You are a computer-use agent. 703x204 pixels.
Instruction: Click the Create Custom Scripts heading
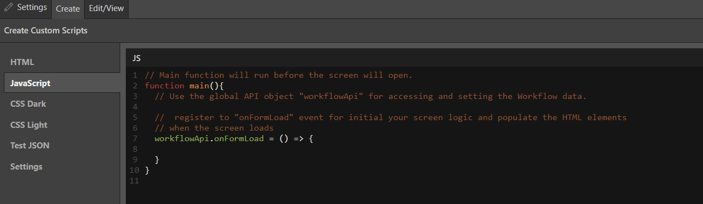click(46, 31)
